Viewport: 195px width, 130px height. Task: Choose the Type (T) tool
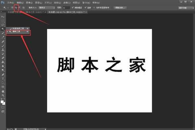coord(3,79)
